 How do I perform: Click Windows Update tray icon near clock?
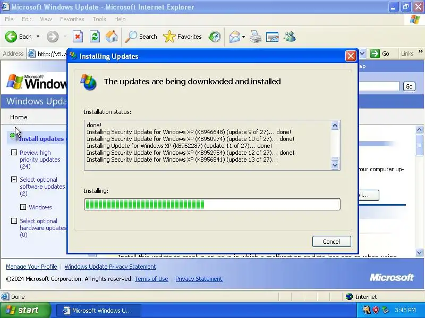[385, 310]
